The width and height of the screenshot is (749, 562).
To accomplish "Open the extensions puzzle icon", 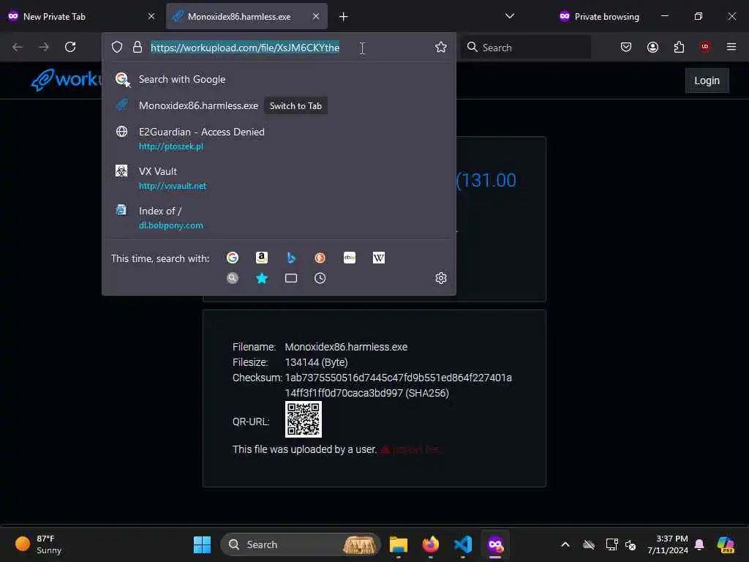I will (679, 47).
